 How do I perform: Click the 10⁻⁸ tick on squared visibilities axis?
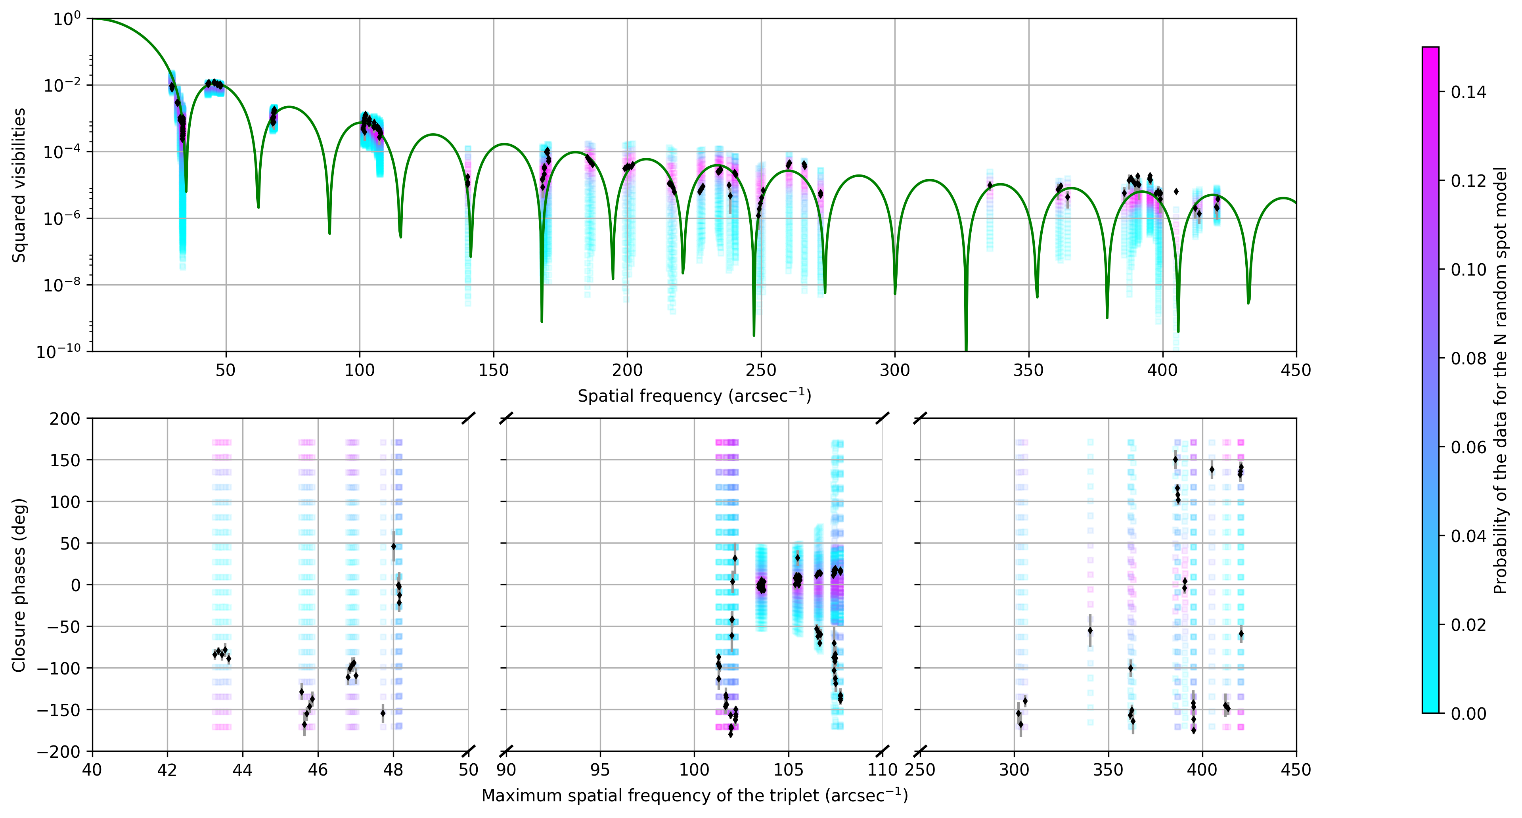coord(61,285)
